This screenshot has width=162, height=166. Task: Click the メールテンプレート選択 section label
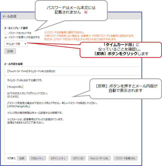(16, 28)
